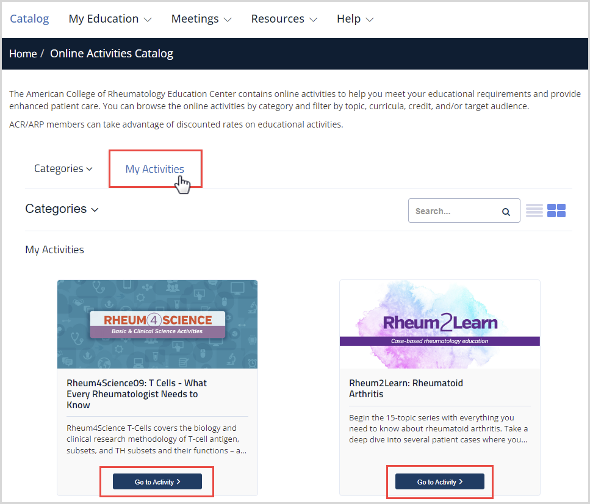The image size is (590, 504).
Task: Open the Rheum2Learn banner thumbnail
Action: pyautogui.click(x=439, y=324)
